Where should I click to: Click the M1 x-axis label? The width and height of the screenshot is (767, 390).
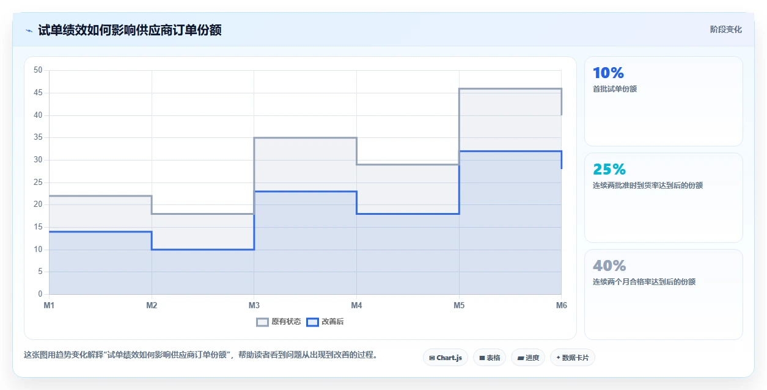click(49, 305)
